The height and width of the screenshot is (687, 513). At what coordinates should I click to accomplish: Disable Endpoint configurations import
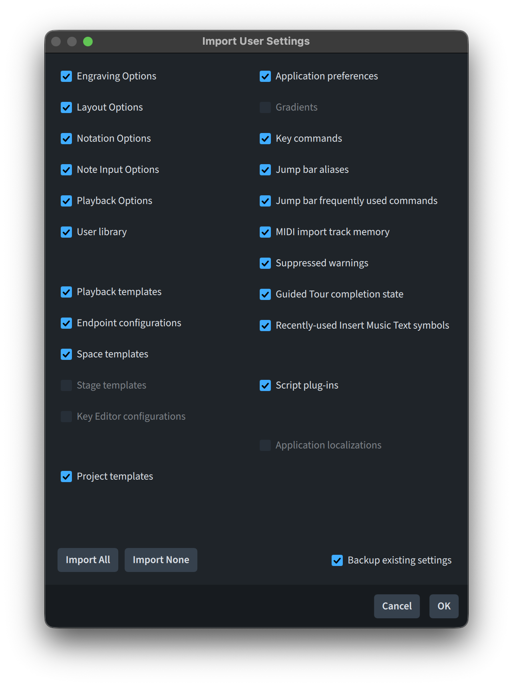pos(66,323)
